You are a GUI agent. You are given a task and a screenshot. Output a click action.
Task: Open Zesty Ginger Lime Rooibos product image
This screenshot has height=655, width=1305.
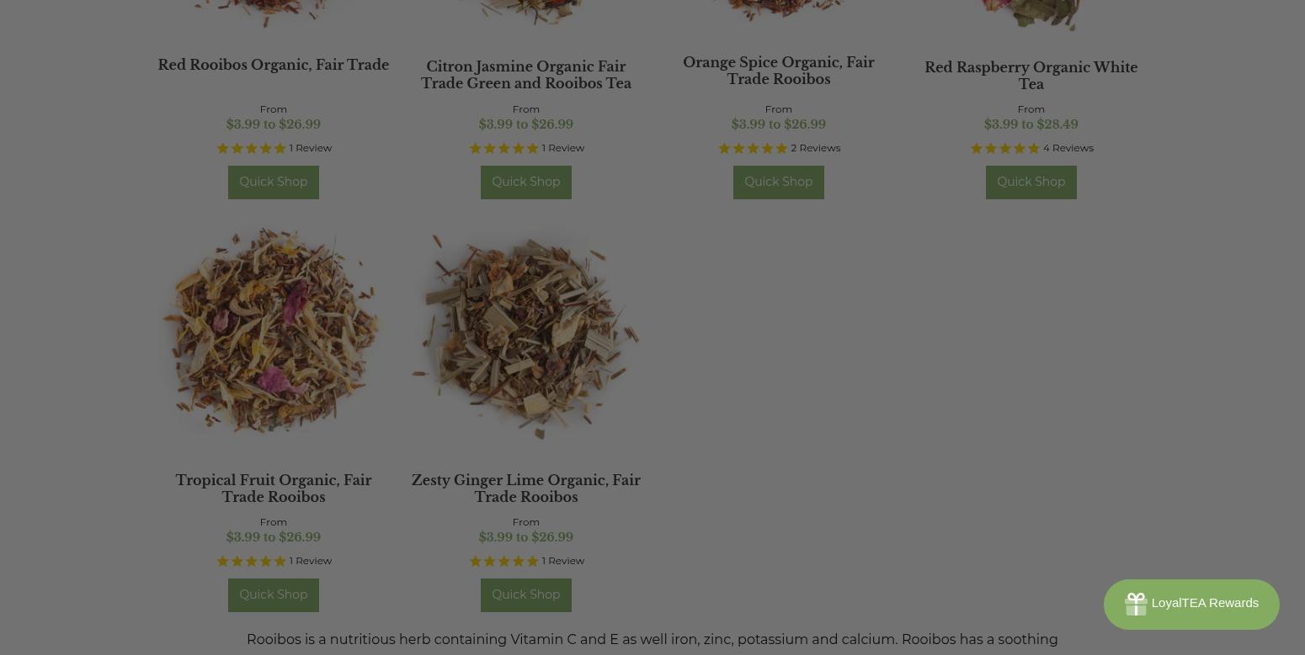526,334
